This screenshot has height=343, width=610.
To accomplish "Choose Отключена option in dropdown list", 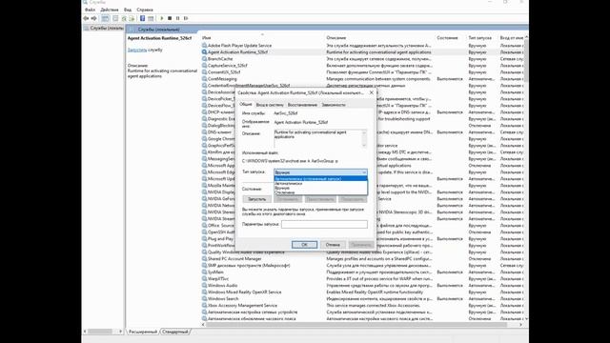I will pos(320,192).
